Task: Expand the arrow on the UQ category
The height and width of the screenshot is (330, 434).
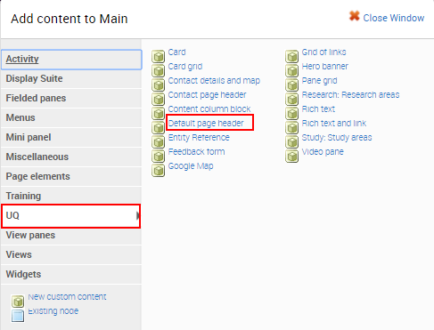Action: [138, 215]
